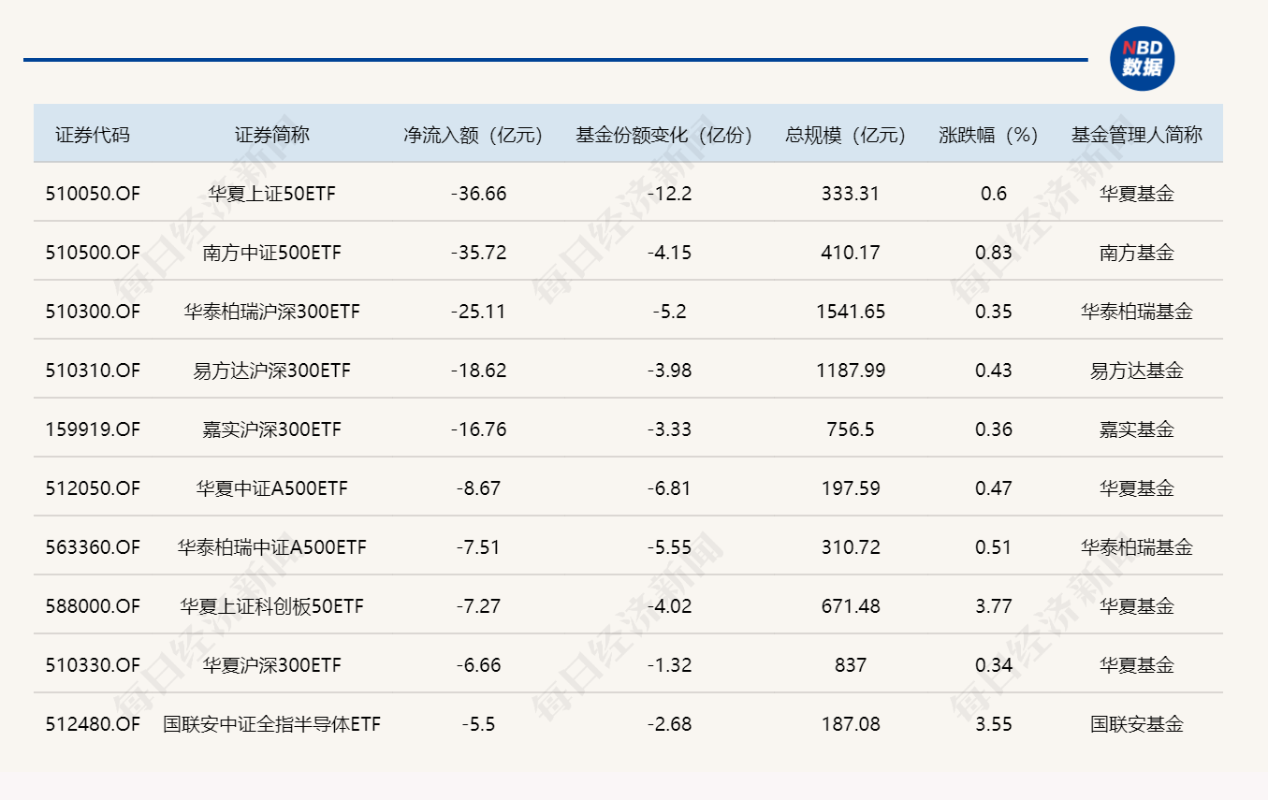Screen dimensions: 1268x800
Task: Click the 基金管理人简称 column header
Action: click(x=1137, y=135)
